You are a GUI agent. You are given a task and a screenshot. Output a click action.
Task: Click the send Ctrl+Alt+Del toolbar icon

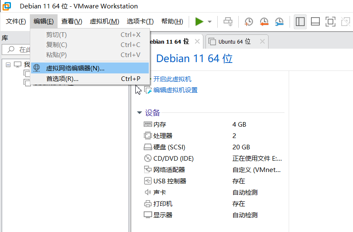228,22
